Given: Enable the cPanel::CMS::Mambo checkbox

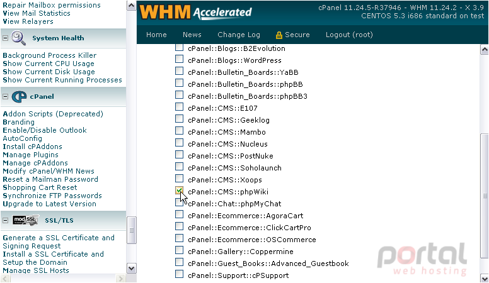Looking at the screenshot, I should (179, 130).
